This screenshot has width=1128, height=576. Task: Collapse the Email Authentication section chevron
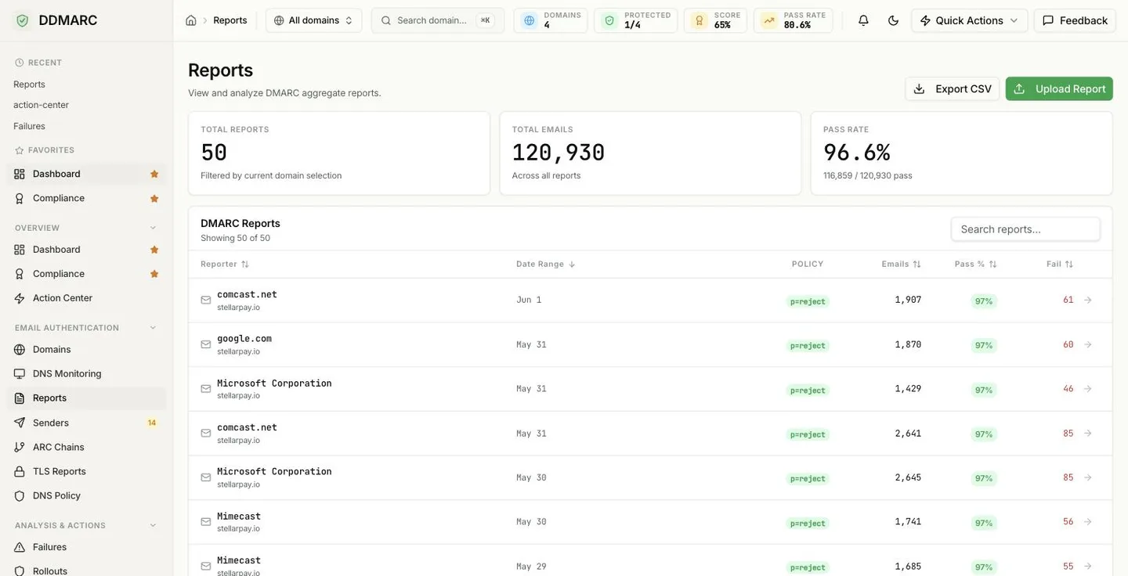153,328
